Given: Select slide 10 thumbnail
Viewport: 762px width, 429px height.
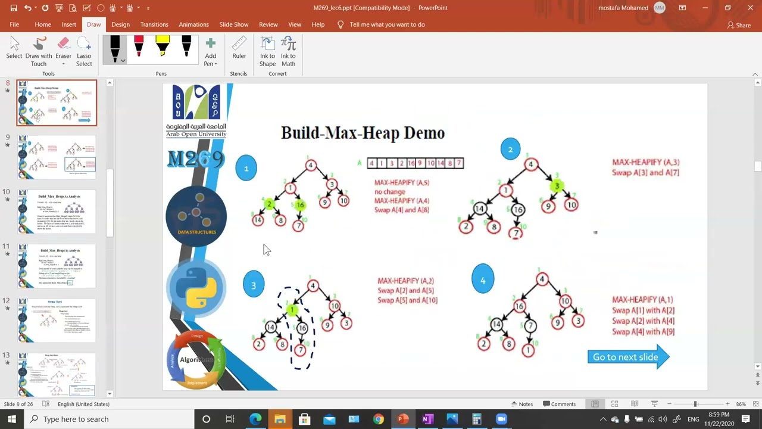Looking at the screenshot, I should point(57,212).
